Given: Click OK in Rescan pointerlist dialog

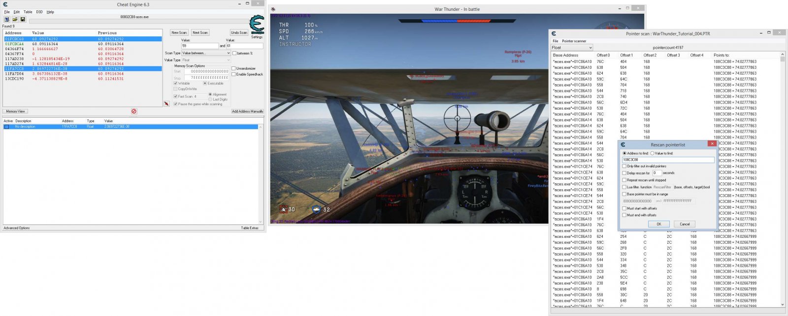Looking at the screenshot, I should tap(658, 224).
